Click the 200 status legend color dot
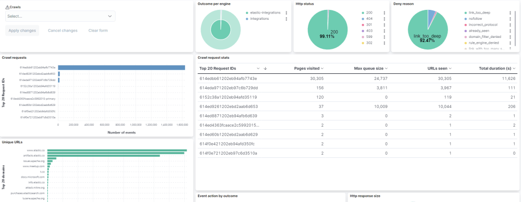 (363, 12)
